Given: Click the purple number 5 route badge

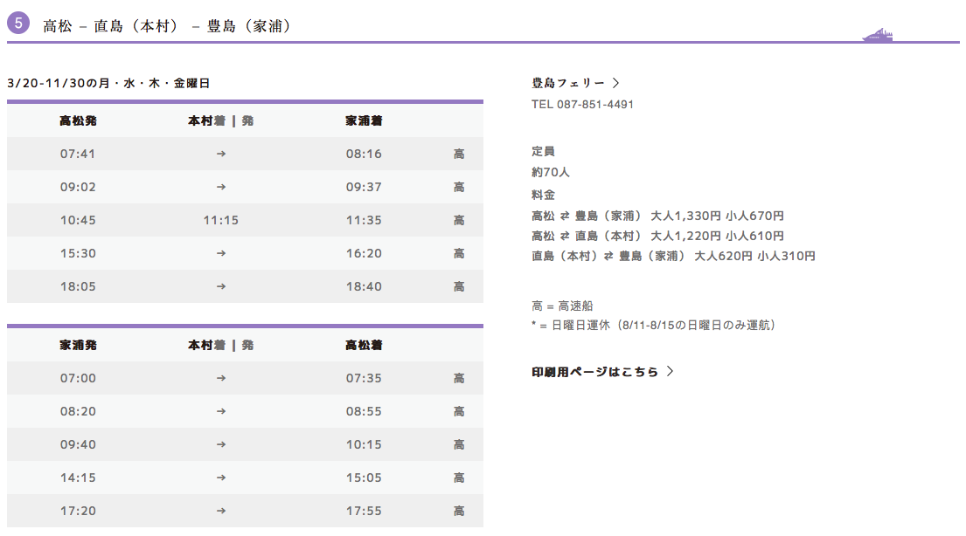Looking at the screenshot, I should coord(19,24).
